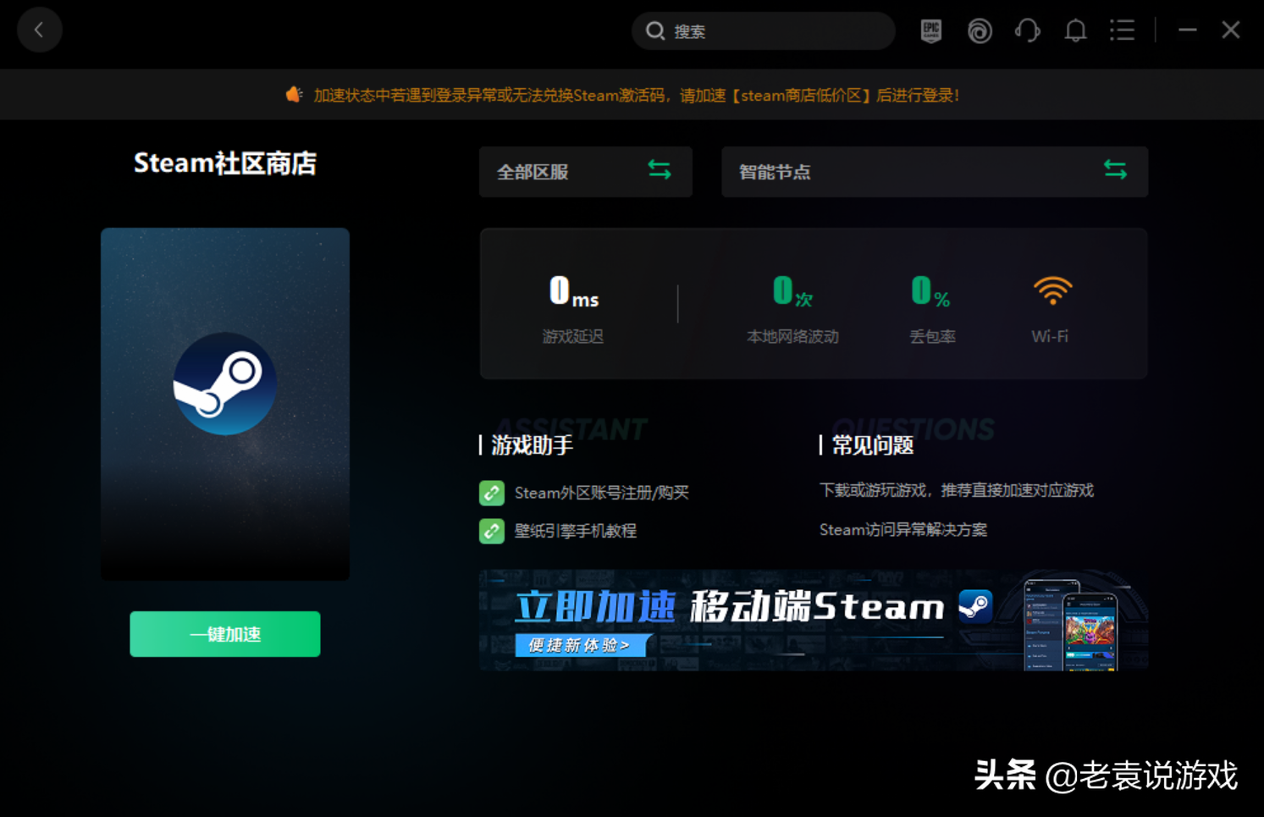The width and height of the screenshot is (1264, 817).
Task: Click the 本地网络波动 stat
Action: click(792, 310)
